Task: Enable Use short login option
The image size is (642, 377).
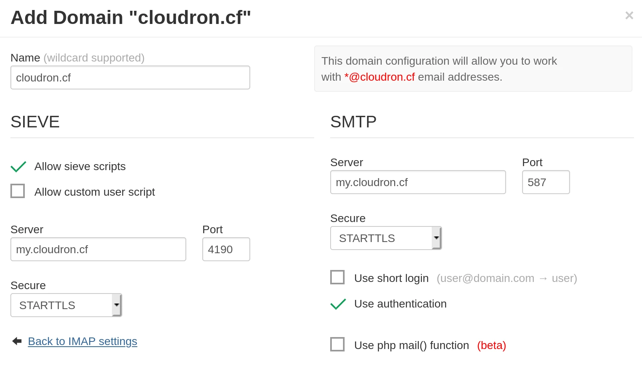Action: coord(337,277)
